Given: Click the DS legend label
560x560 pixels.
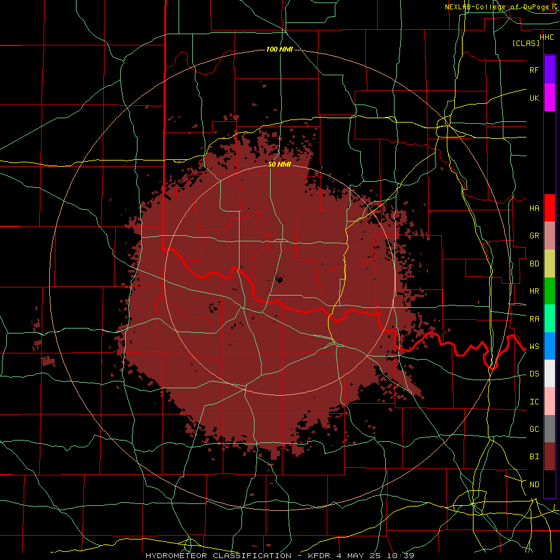Looking at the screenshot, I should tap(534, 374).
